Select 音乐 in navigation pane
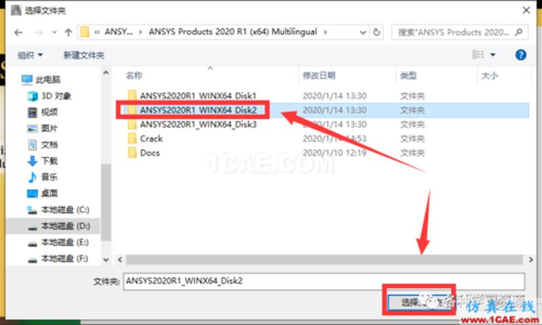 pos(42,177)
